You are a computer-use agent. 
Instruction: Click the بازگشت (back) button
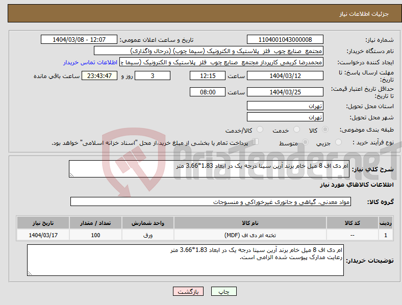tap(188, 291)
